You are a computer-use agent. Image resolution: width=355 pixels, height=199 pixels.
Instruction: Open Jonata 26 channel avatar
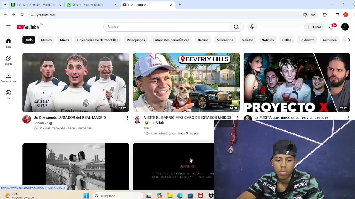click(x=27, y=119)
